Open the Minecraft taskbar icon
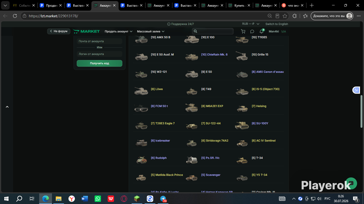Viewport: 364px width, 204px height. tap(137, 198)
